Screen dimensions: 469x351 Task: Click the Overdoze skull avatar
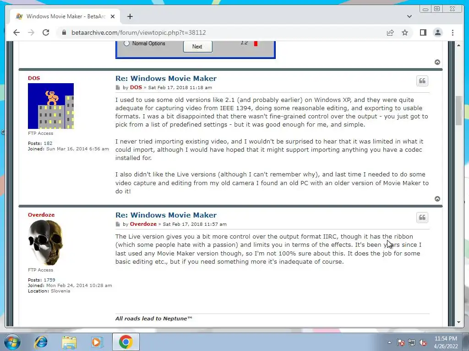point(45,242)
